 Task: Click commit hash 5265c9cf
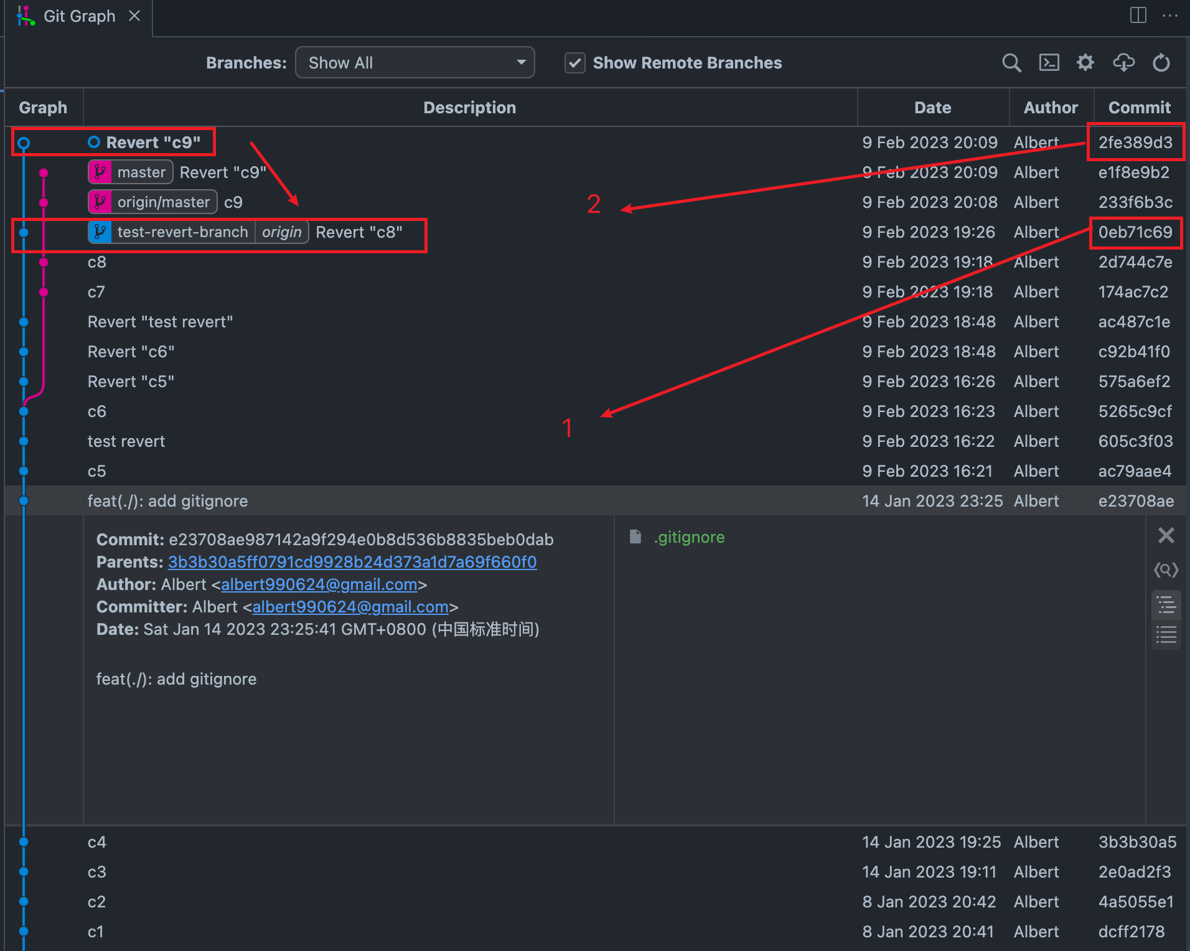coord(1135,411)
